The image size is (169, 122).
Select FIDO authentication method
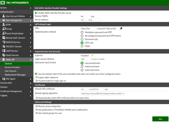coord(82,46)
